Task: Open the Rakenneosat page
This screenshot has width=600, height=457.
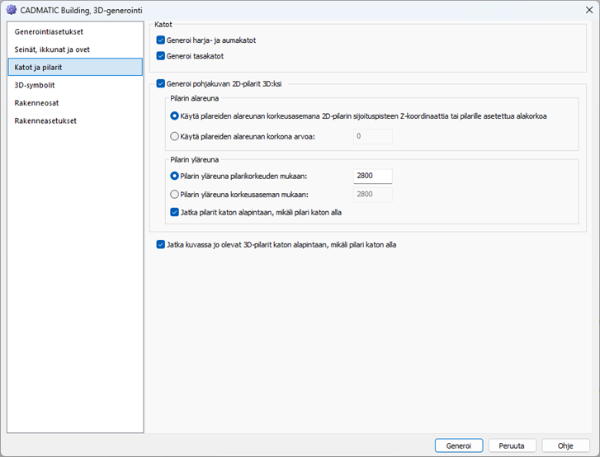Action: coord(37,103)
